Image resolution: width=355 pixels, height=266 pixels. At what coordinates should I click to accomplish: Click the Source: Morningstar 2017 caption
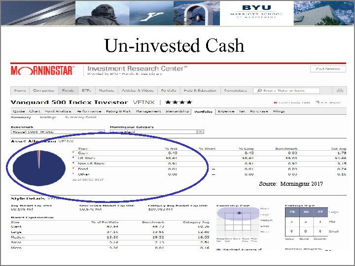point(291,184)
